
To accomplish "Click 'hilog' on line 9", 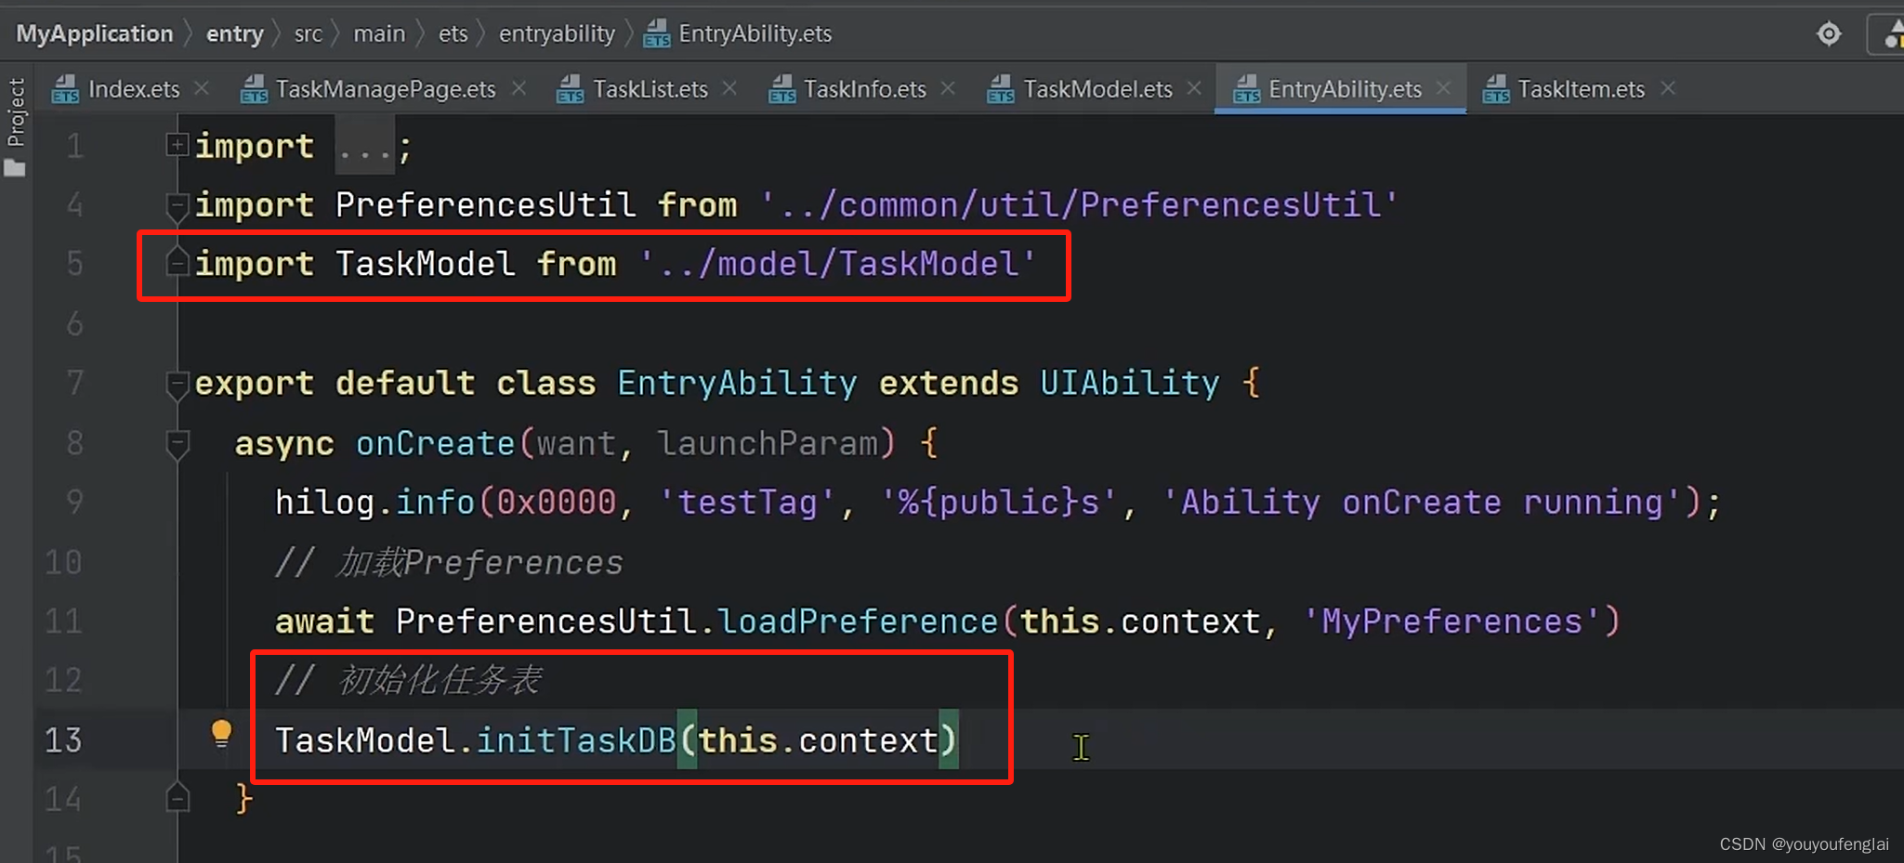I will pyautogui.click(x=324, y=503).
